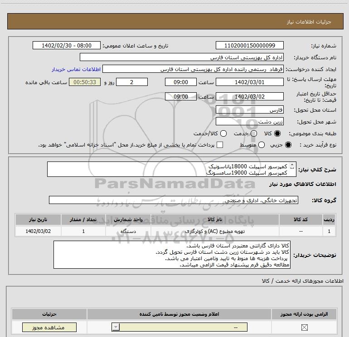
Task: Click the delivery province field فارس
Action: 249,110
